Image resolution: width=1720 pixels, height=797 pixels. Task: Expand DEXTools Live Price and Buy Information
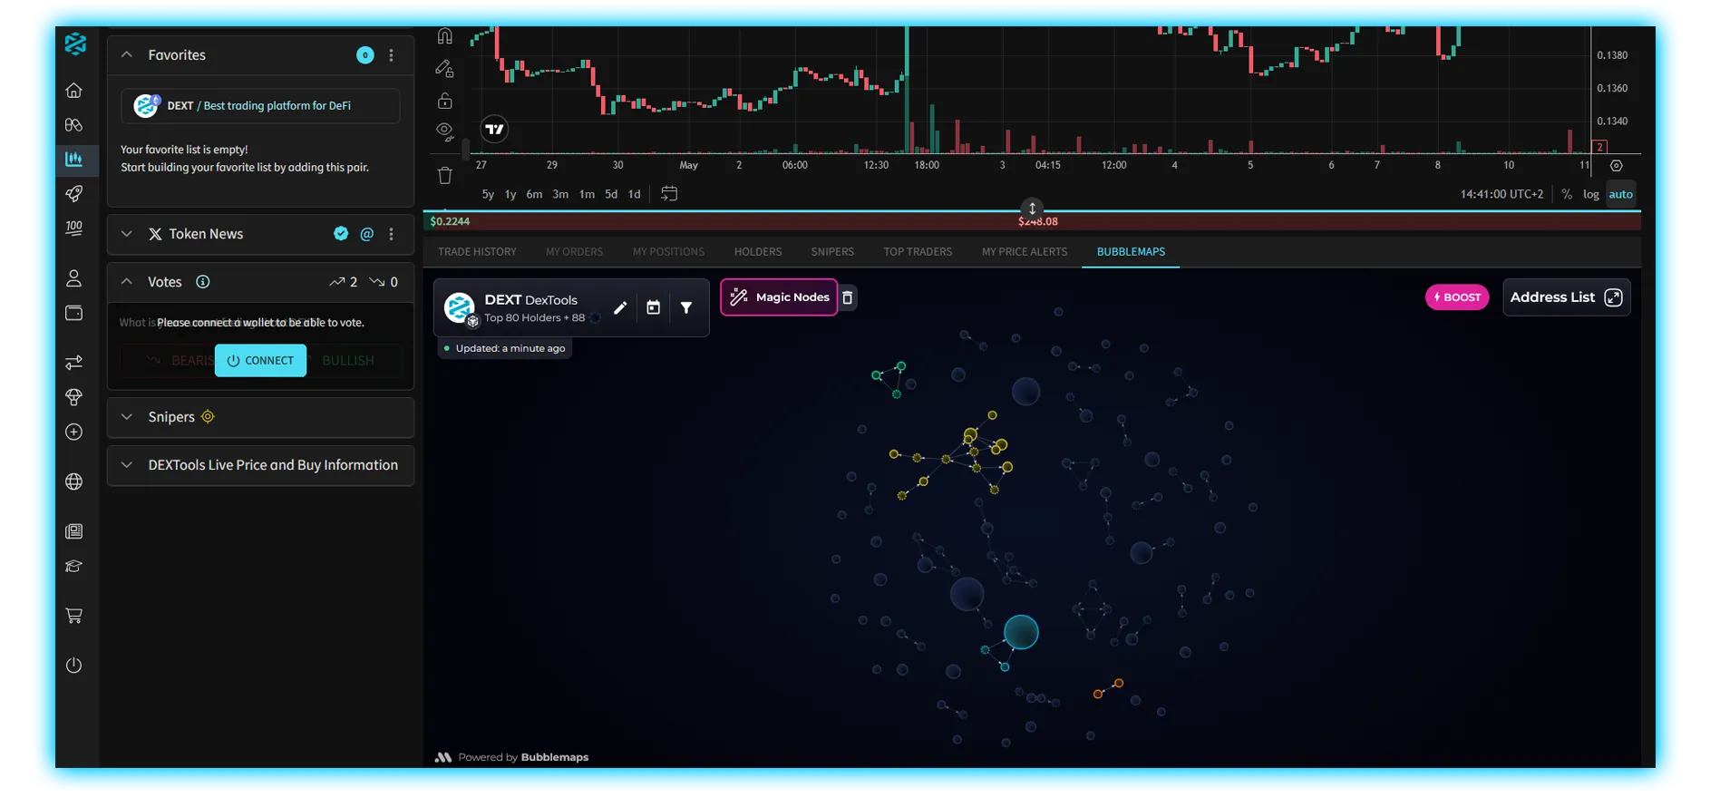click(x=127, y=465)
